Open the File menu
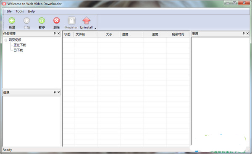The width and height of the screenshot is (252, 154). click(9, 11)
